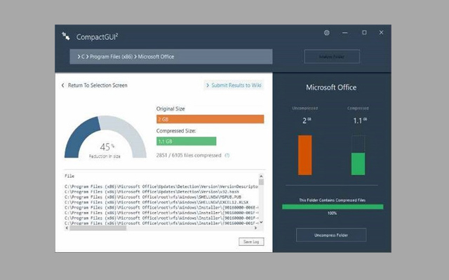Click the log's horizontal scrollbar thumb
This screenshot has width=449, height=280.
coord(98,227)
